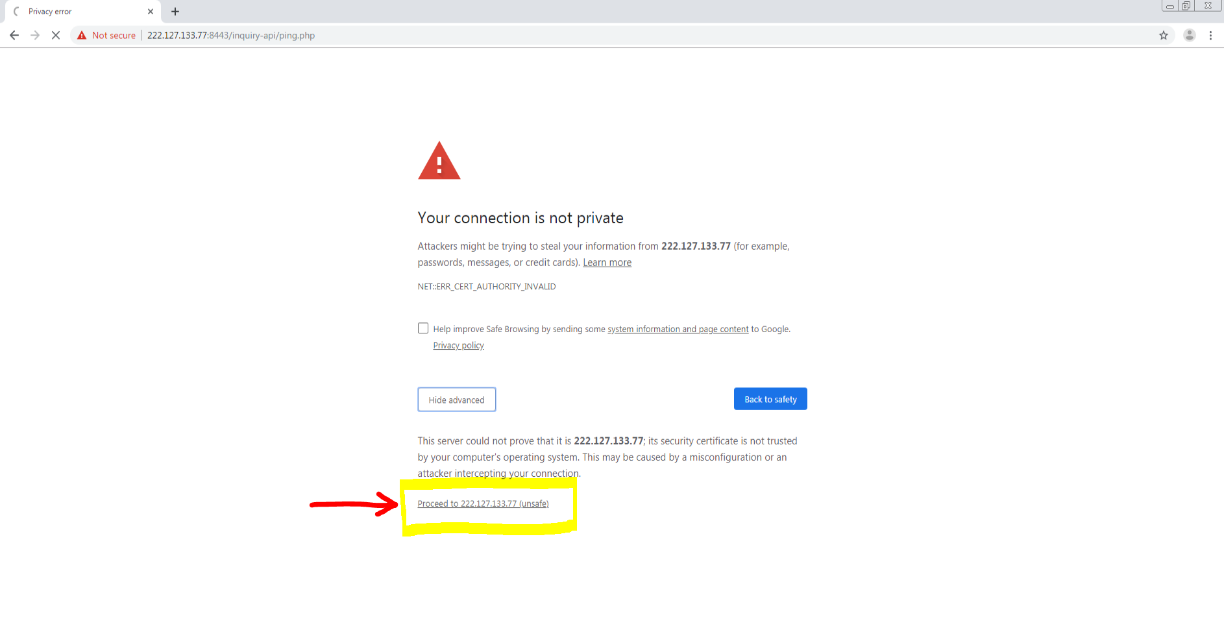The image size is (1224, 639).
Task: Close the Privacy error tab
Action: [151, 12]
